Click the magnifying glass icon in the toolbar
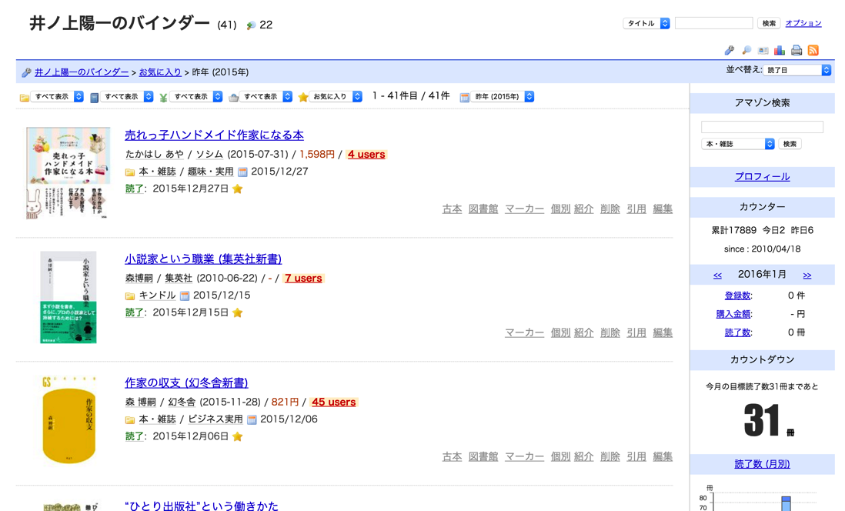The height and width of the screenshot is (511, 845). pos(746,50)
